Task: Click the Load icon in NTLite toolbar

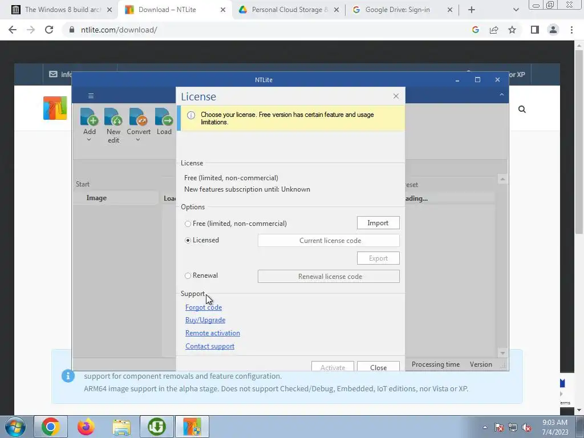Action: coord(164,117)
